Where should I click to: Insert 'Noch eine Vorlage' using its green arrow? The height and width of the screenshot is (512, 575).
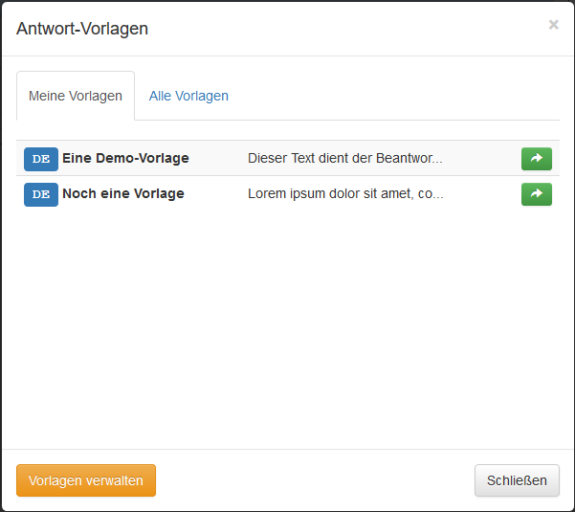coord(536,194)
